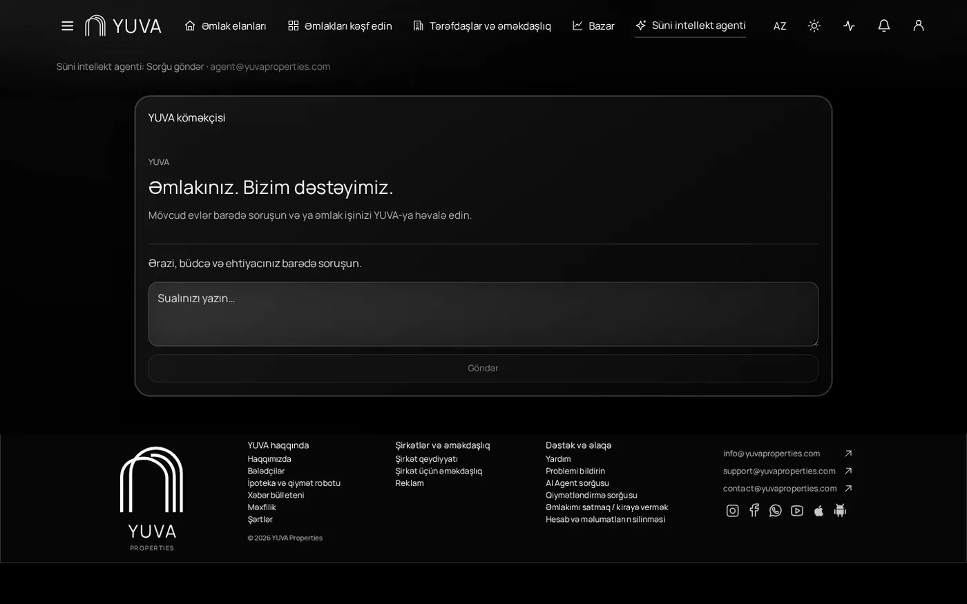Open the hamburger menu icon

[x=67, y=26]
